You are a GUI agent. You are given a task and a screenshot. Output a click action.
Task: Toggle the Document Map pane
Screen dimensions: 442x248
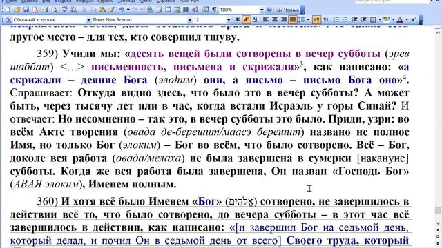point(206,10)
